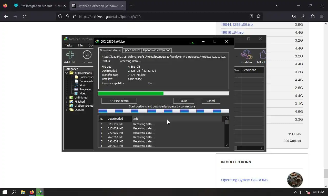Image resolution: width=328 pixels, height=196 pixels.
Task: Open the 19619 x64.iso link
Action: 232,32
